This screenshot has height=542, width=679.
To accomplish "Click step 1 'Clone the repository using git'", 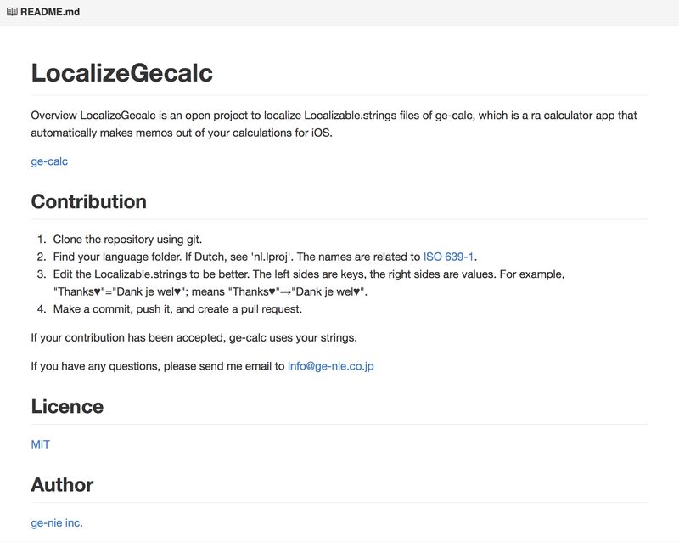I will 127,239.
